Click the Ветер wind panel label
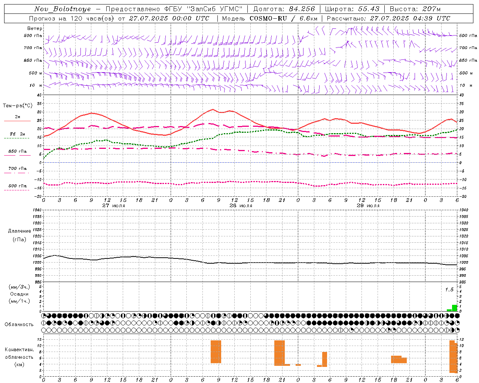 (x=35, y=28)
